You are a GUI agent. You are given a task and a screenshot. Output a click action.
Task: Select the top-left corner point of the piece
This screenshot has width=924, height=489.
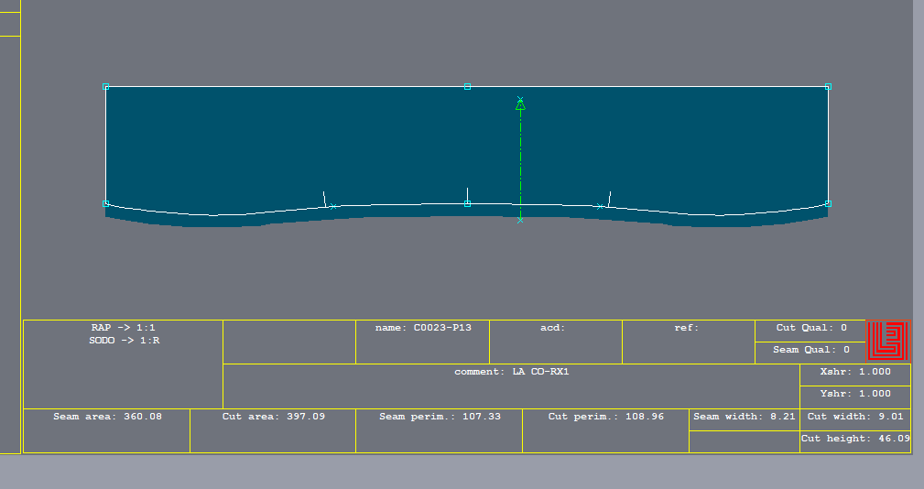pyautogui.click(x=106, y=87)
